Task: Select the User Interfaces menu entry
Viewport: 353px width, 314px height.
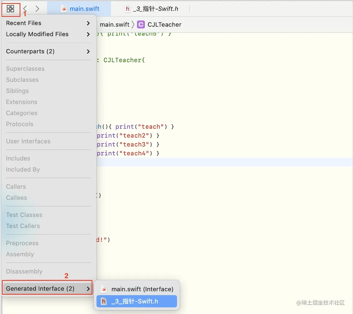Action: 28,141
